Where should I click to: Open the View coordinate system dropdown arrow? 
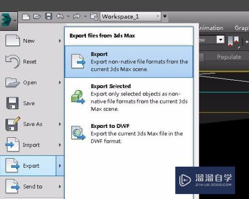point(221,40)
